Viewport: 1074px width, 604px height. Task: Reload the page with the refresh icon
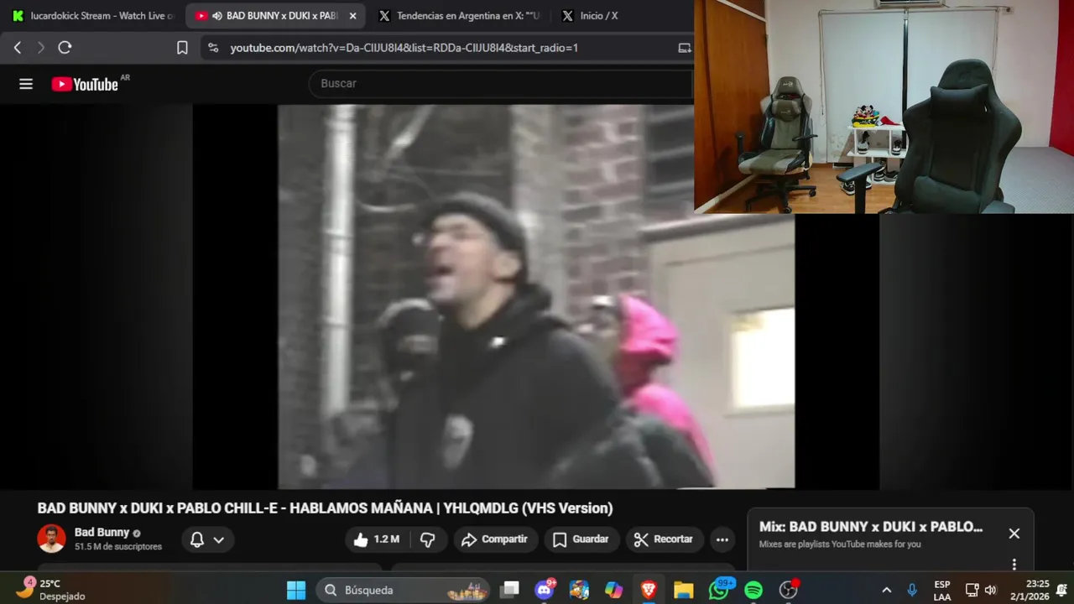point(65,48)
